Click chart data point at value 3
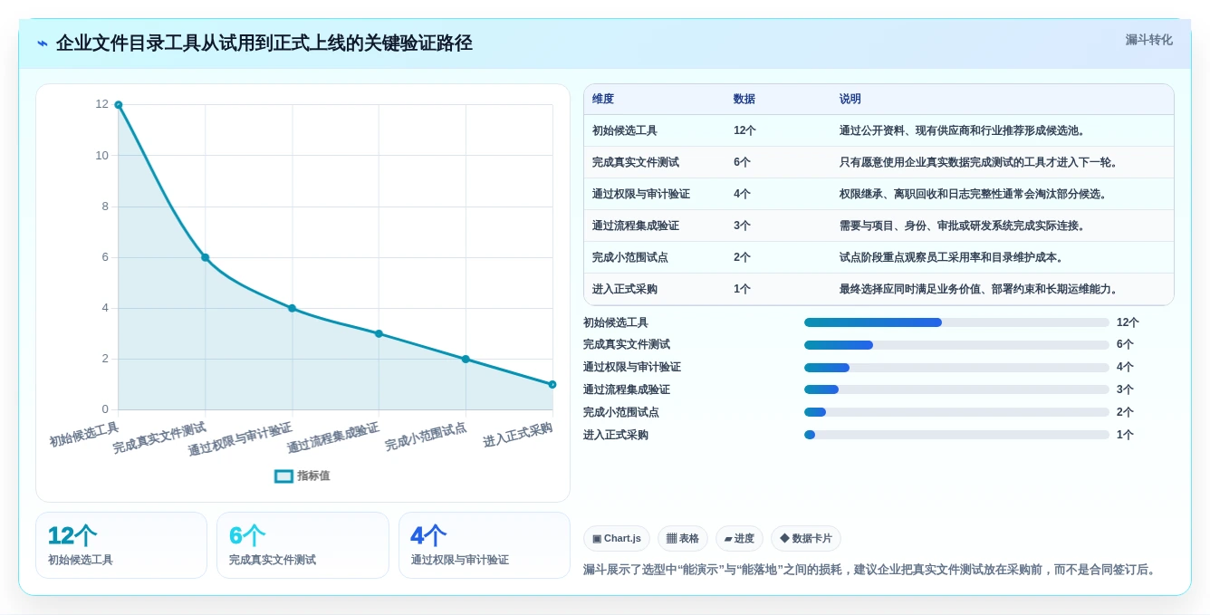Screen dimensions: 1210x615 click(379, 333)
